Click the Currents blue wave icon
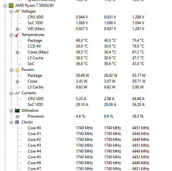This screenshot has height=171, width=172. coord(17,93)
